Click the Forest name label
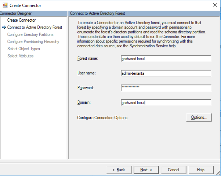Screen dimensions: 221x176 coord(88,59)
